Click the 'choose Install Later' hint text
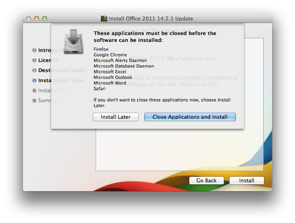 pyautogui.click(x=162, y=102)
